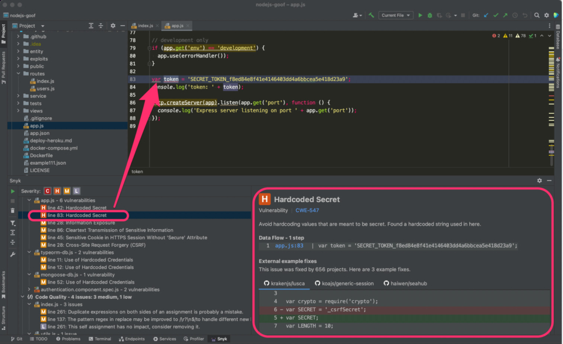Open the CWE-547 link
The height and width of the screenshot is (344, 563).
[x=307, y=210]
